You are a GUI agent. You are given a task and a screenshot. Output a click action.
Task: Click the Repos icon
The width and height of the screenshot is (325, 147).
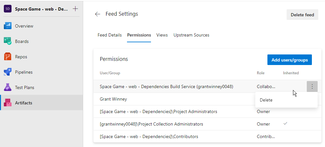coord(8,57)
